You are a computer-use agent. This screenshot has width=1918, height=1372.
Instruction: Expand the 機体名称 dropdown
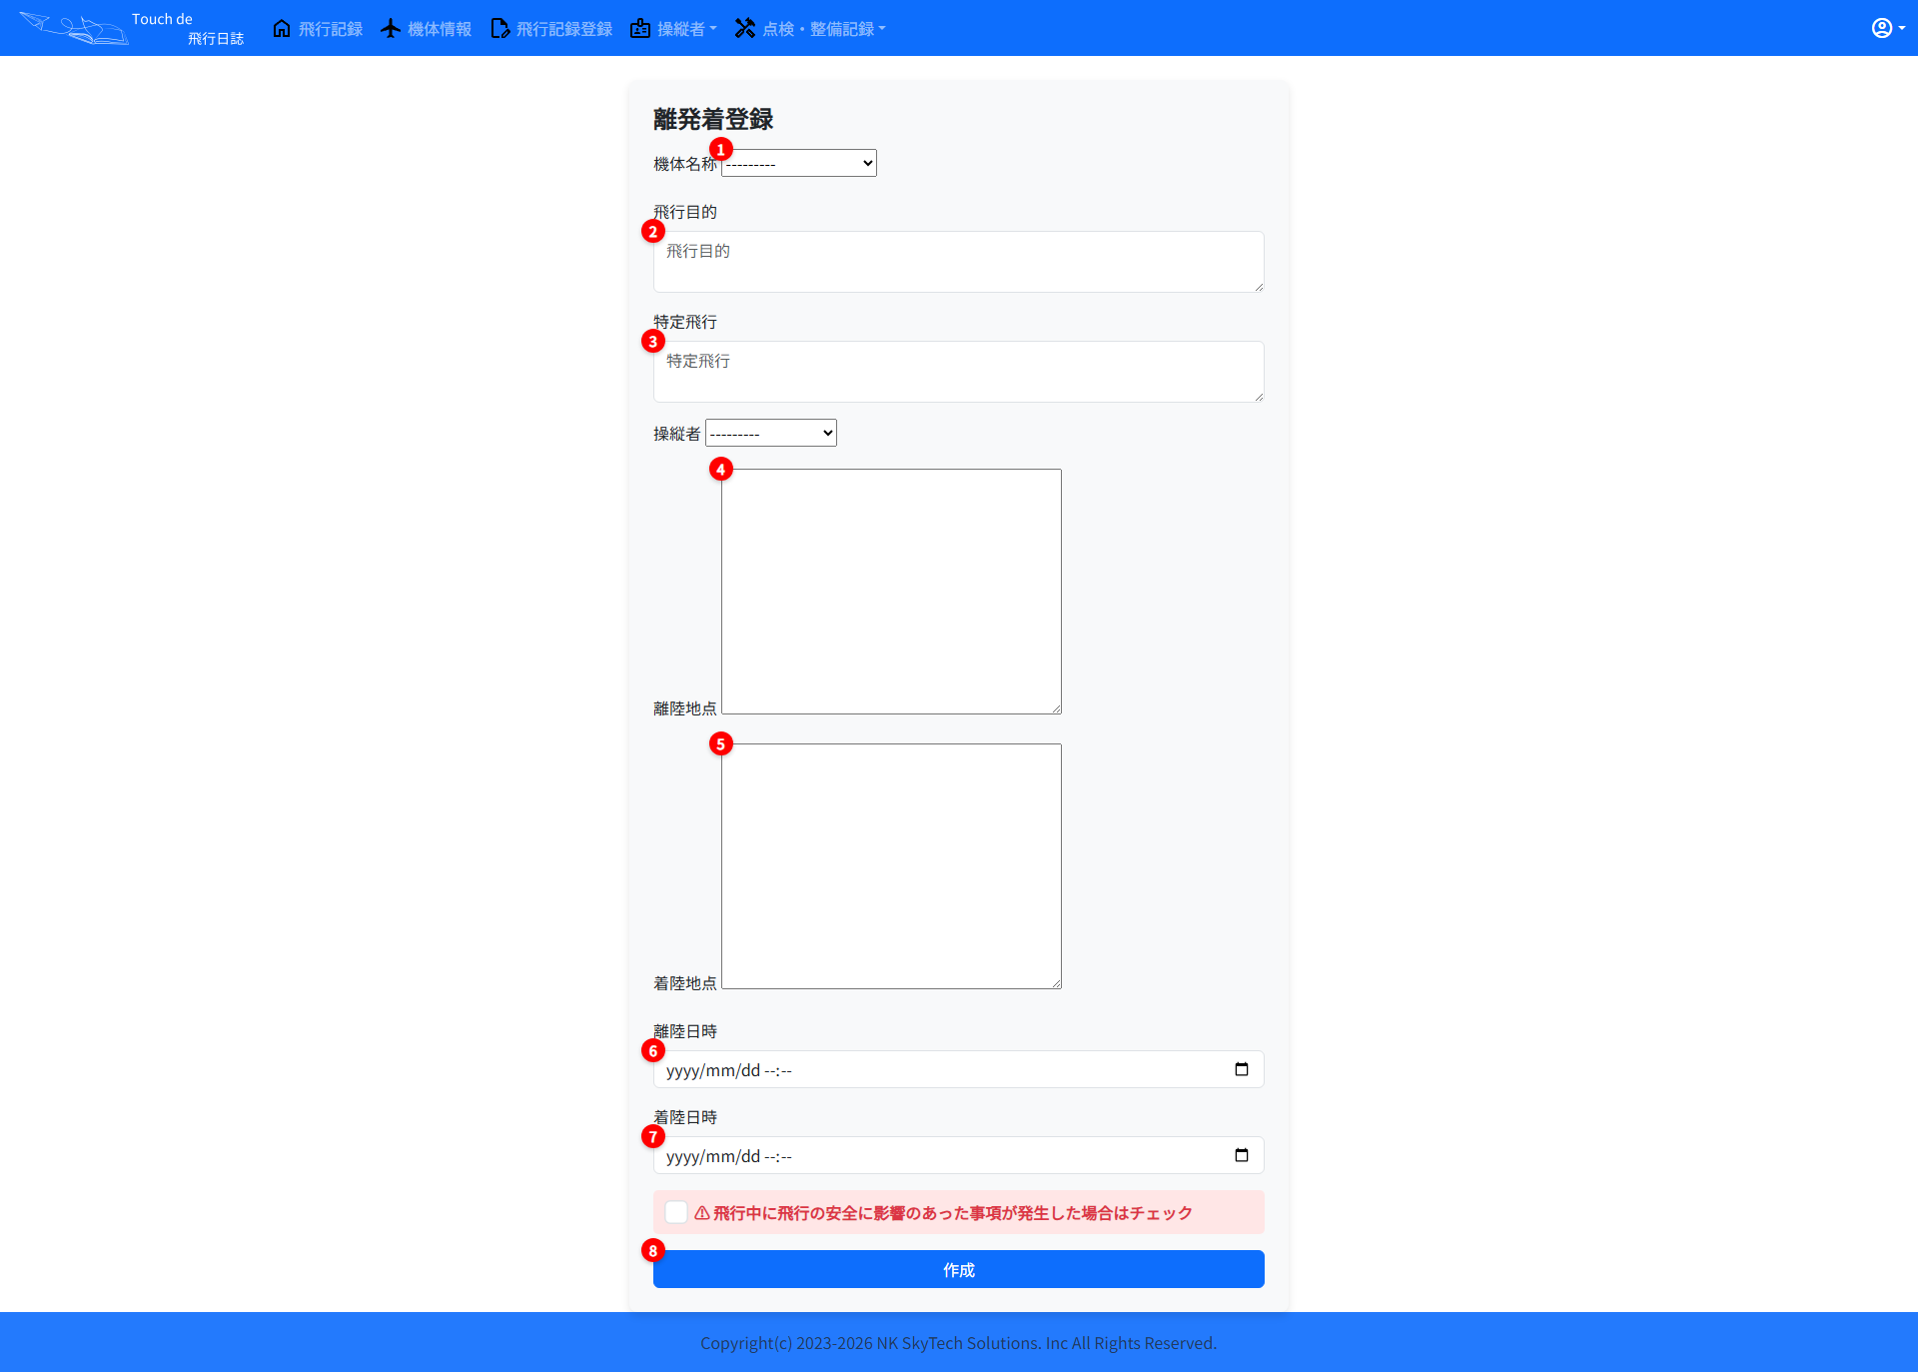799,163
